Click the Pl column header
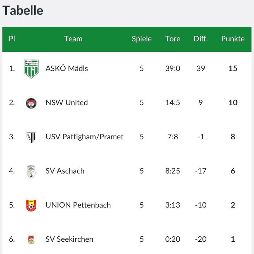Viewport: 254px width, 254px height. click(x=12, y=39)
